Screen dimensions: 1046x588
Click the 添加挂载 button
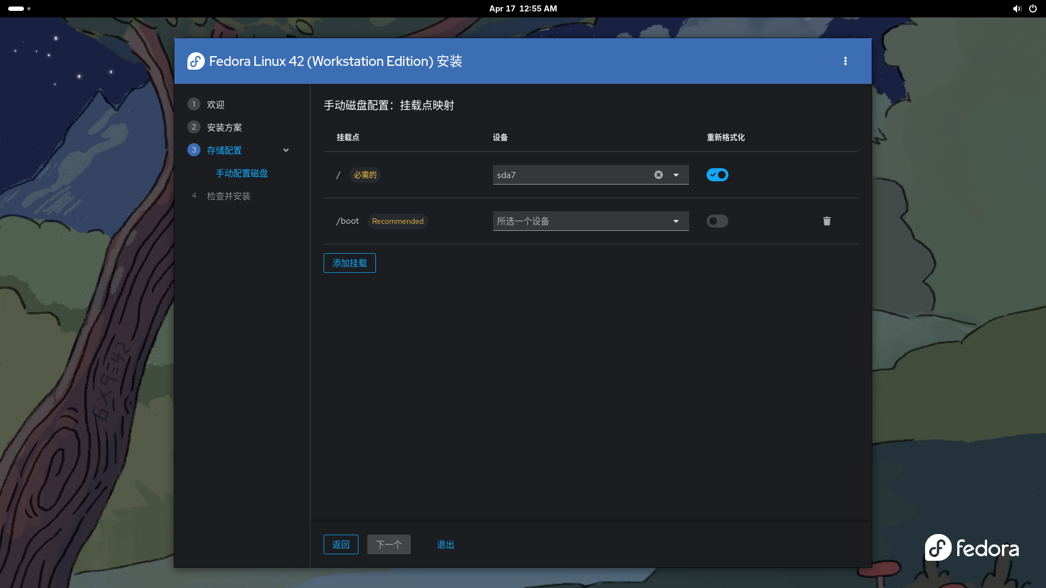349,263
